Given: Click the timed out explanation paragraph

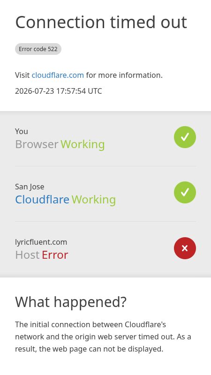Looking at the screenshot, I should [103, 337].
